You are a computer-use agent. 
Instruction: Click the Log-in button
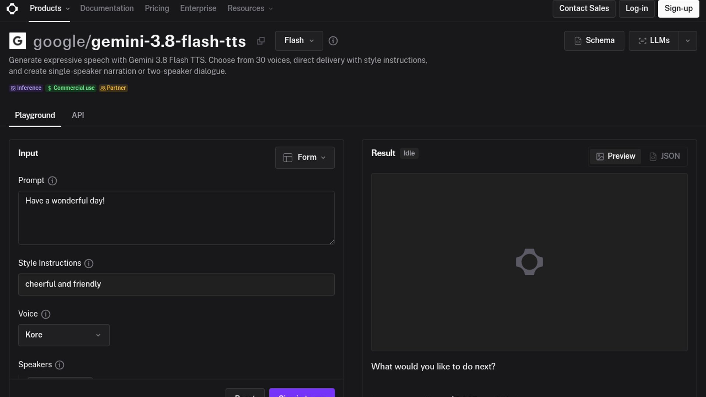tap(637, 8)
